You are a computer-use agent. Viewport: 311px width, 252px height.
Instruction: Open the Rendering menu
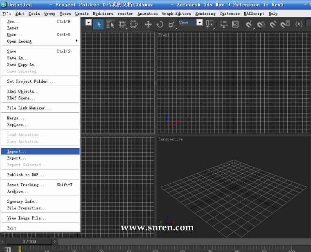pos(205,14)
